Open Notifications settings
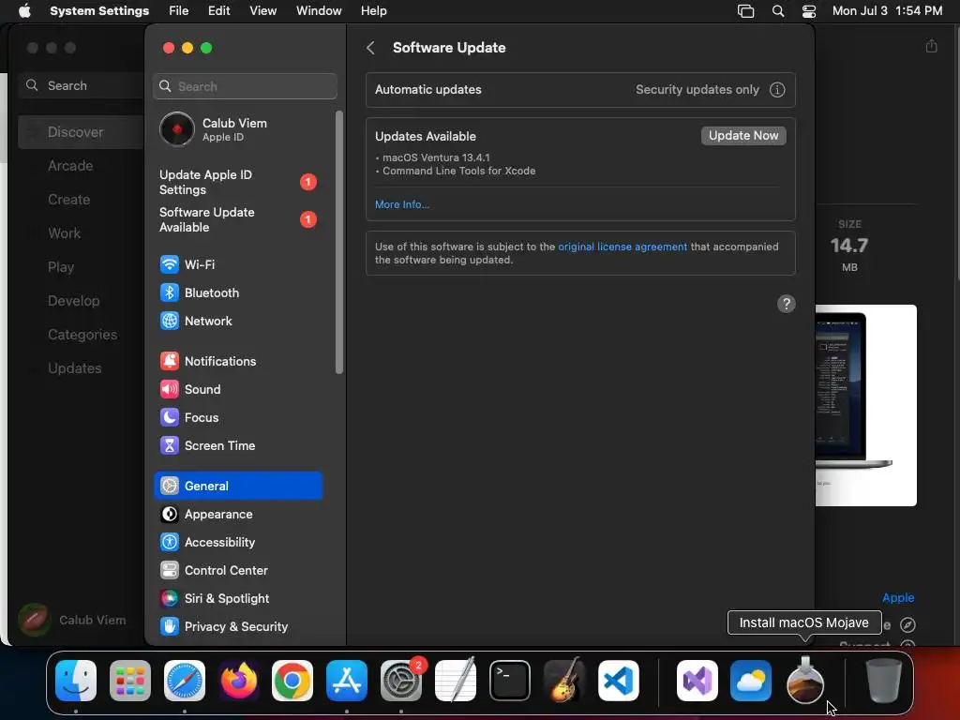This screenshot has height=720, width=960. coord(237,361)
